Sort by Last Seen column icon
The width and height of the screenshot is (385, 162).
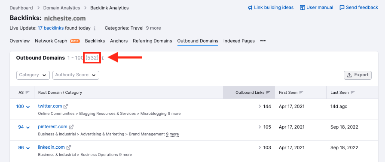tap(353, 93)
